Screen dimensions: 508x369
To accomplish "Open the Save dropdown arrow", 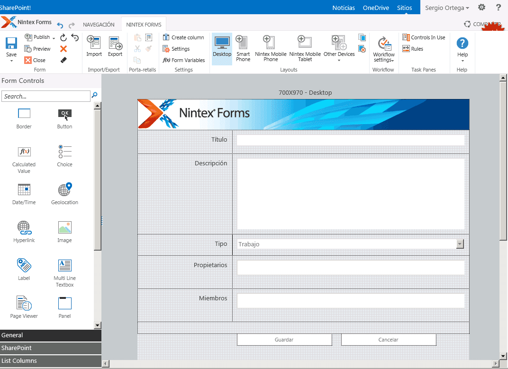I will tap(11, 61).
